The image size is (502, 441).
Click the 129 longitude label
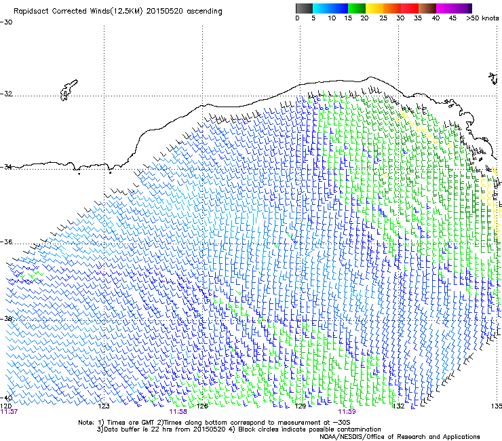(301, 406)
